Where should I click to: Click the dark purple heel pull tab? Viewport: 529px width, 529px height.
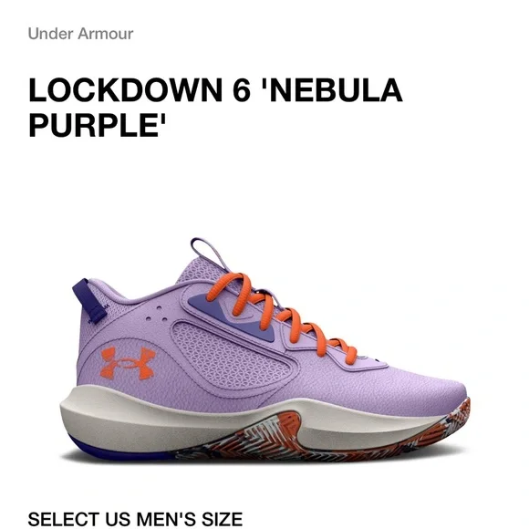89,300
